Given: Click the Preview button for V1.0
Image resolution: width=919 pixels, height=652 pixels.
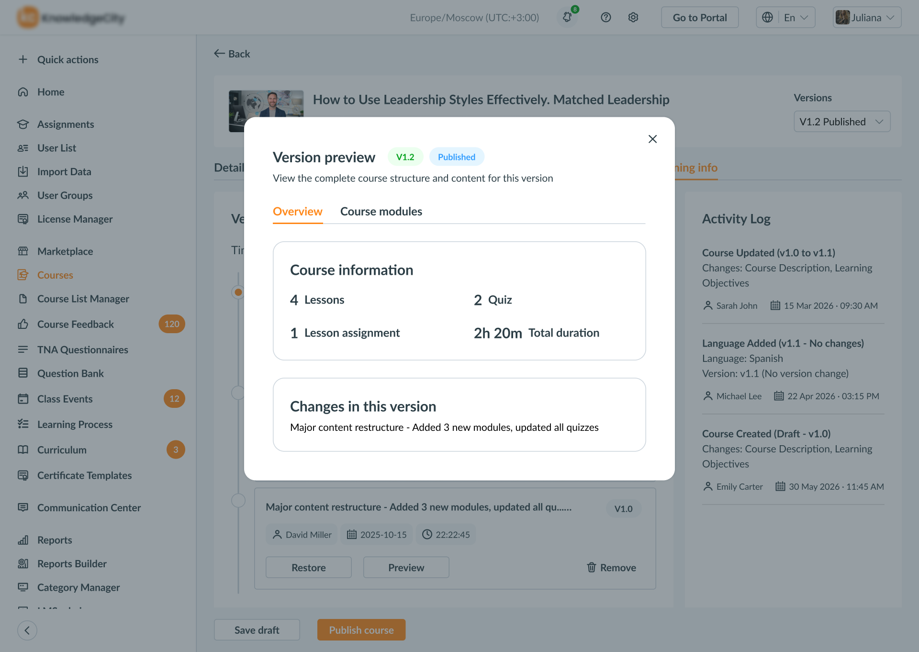Looking at the screenshot, I should point(406,567).
